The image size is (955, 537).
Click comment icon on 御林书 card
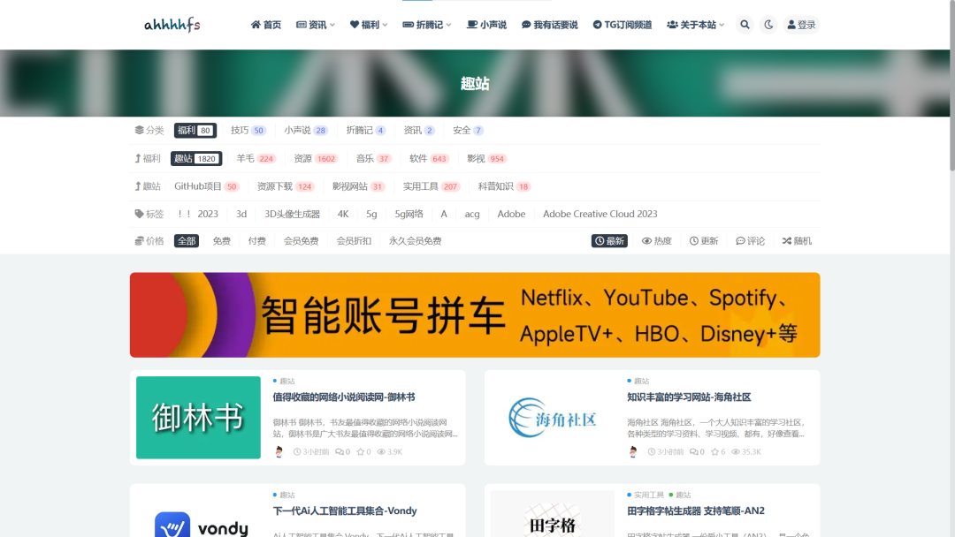click(x=339, y=452)
